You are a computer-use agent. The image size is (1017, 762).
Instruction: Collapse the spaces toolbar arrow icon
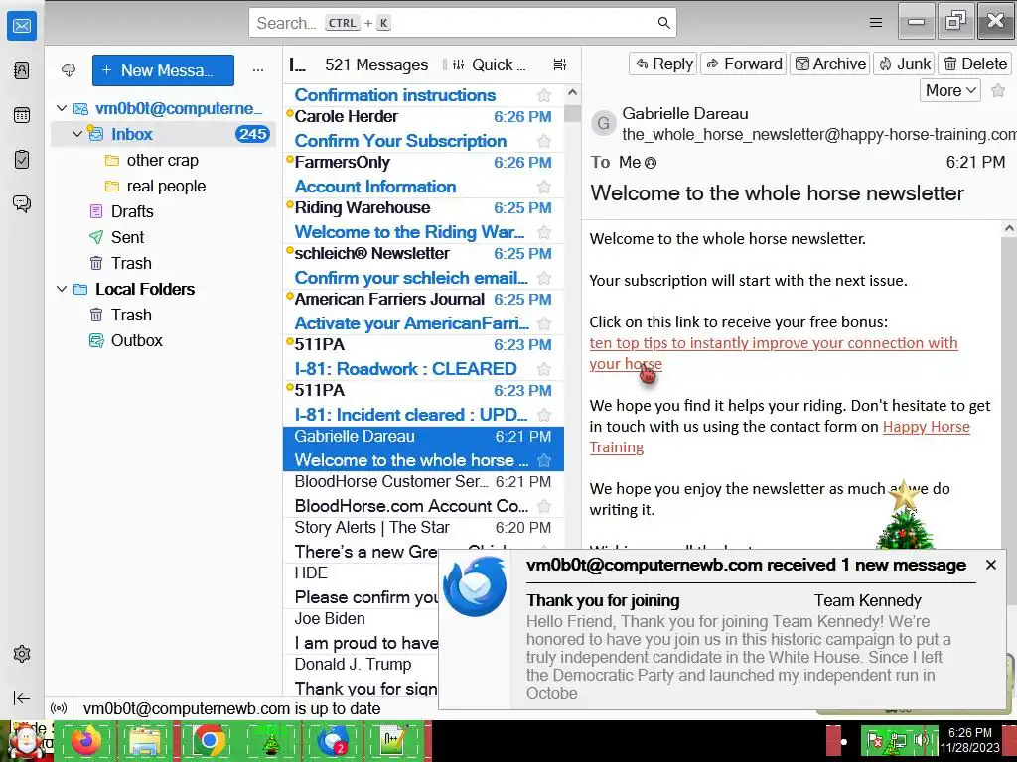22,698
